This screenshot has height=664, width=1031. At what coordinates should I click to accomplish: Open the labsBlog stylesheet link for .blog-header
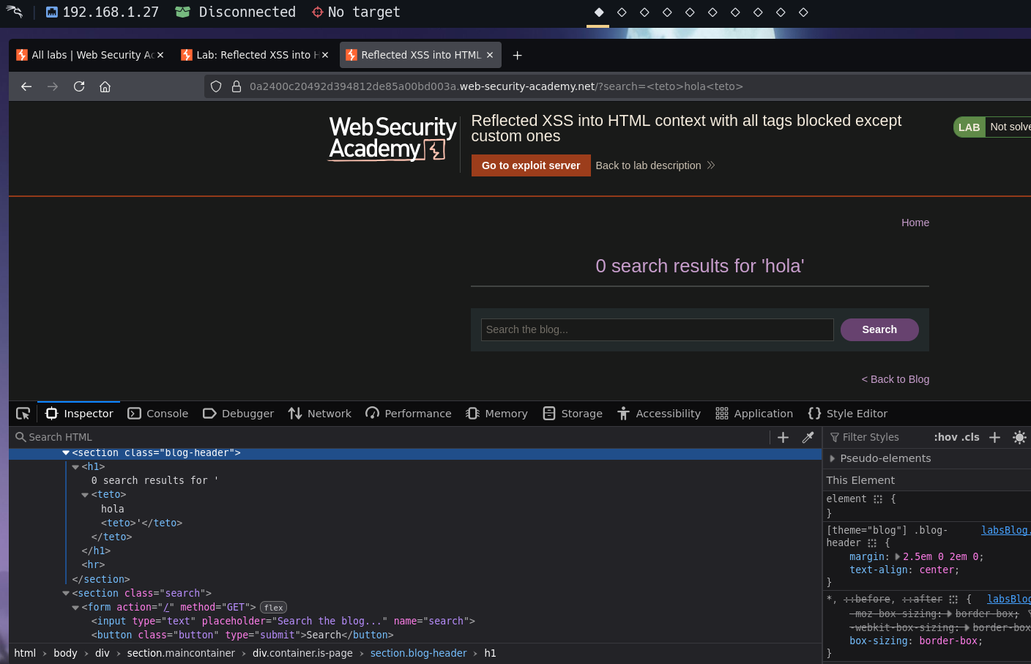coord(1005,530)
